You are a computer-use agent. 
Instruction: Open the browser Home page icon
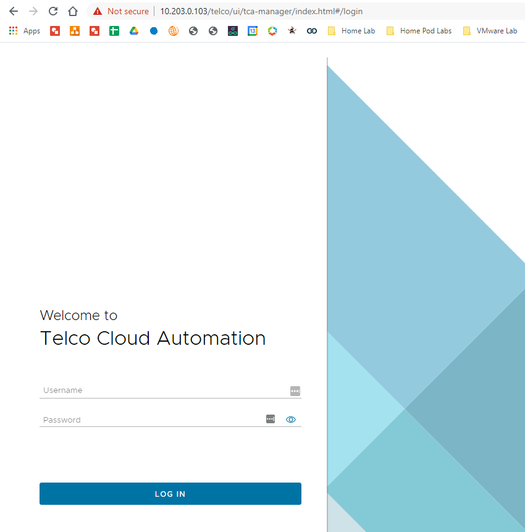[x=73, y=11]
